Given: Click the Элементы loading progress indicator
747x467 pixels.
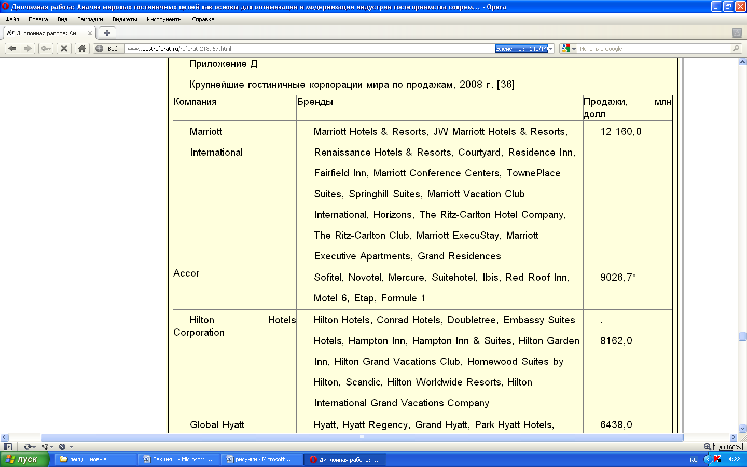Looking at the screenshot, I should click(x=521, y=49).
